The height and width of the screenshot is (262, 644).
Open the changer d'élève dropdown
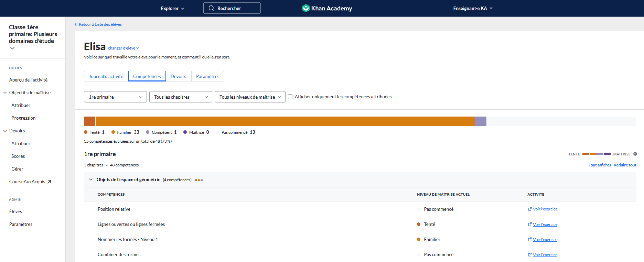124,48
